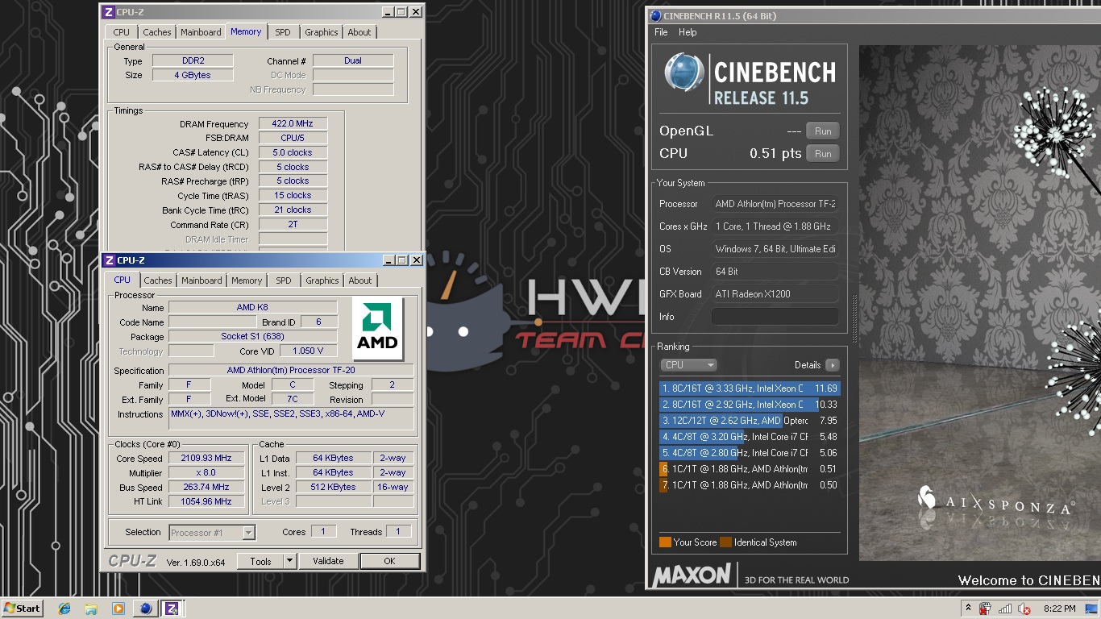Click the DRAM Frequency value 422.0 MHz

tap(293, 124)
